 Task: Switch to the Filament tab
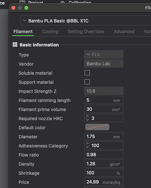23,32
